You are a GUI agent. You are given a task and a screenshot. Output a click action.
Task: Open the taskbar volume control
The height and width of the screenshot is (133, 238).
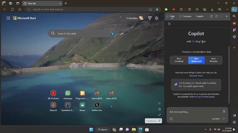click(x=219, y=129)
